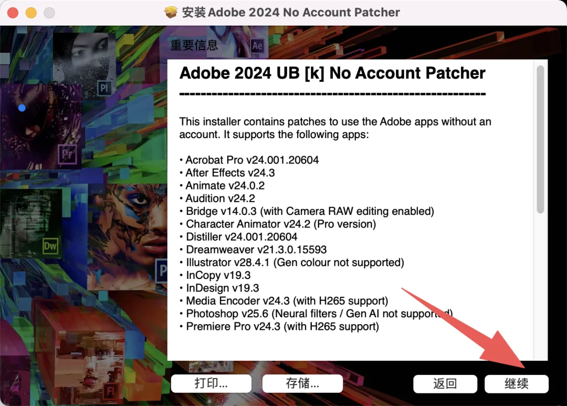Click the Illustrator v28.4.1 entry in the list
The image size is (567, 406).
(x=291, y=262)
